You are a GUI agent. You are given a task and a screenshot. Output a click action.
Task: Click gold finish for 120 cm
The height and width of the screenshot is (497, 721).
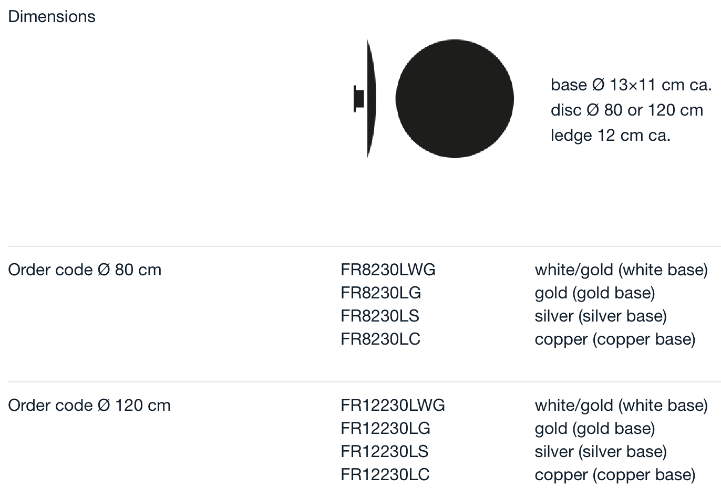(595, 428)
